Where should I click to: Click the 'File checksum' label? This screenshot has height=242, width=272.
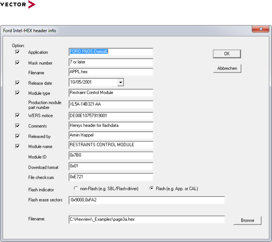41,178
